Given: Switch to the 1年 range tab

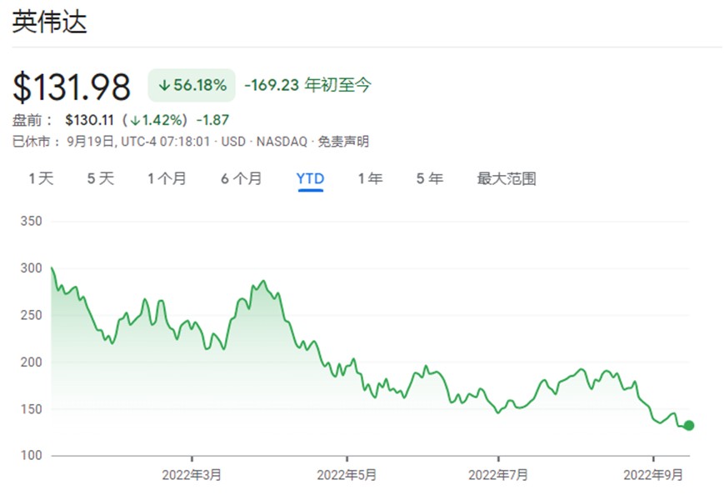Looking at the screenshot, I should point(370,178).
